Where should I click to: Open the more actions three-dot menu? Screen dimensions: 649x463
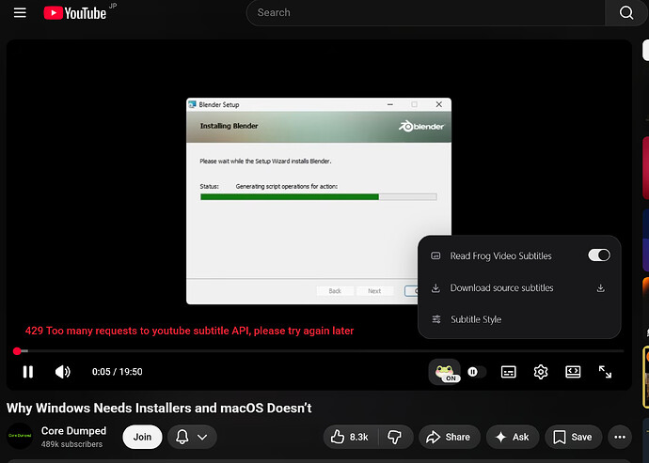[620, 437]
